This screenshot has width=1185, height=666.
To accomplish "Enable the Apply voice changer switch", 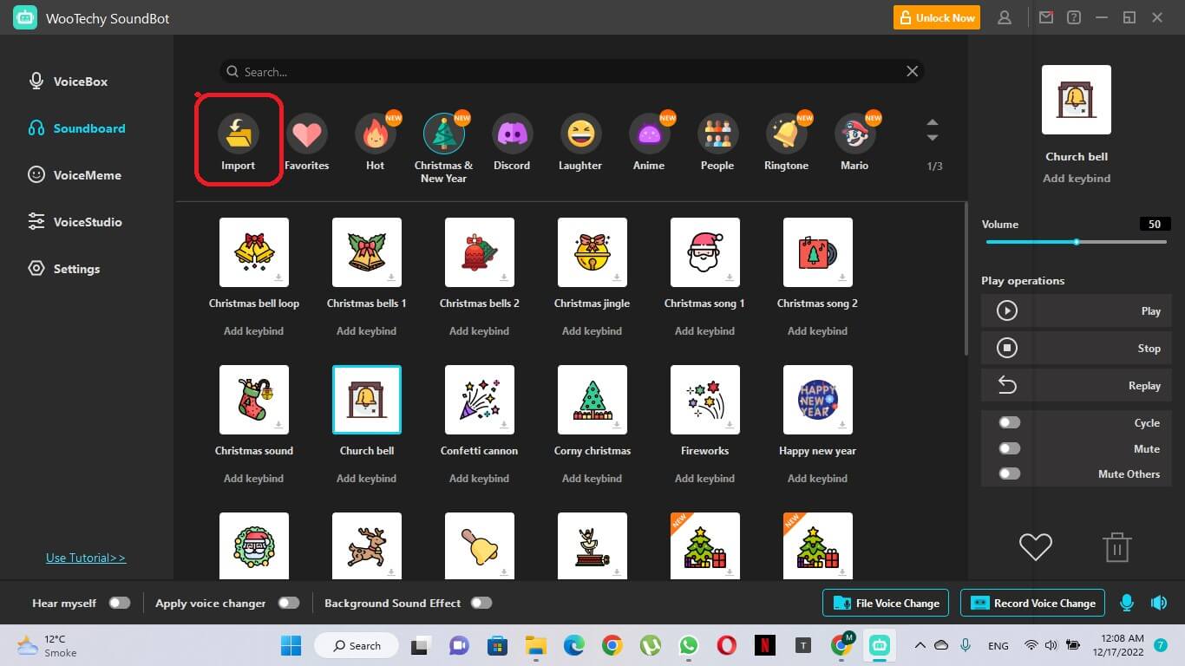I will point(288,603).
